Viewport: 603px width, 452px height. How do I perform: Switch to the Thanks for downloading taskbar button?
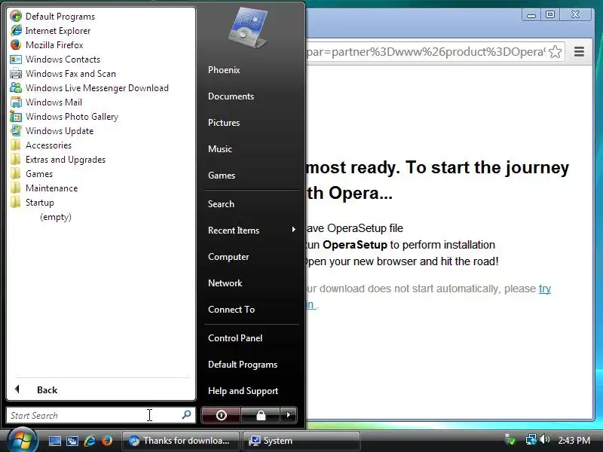click(180, 441)
